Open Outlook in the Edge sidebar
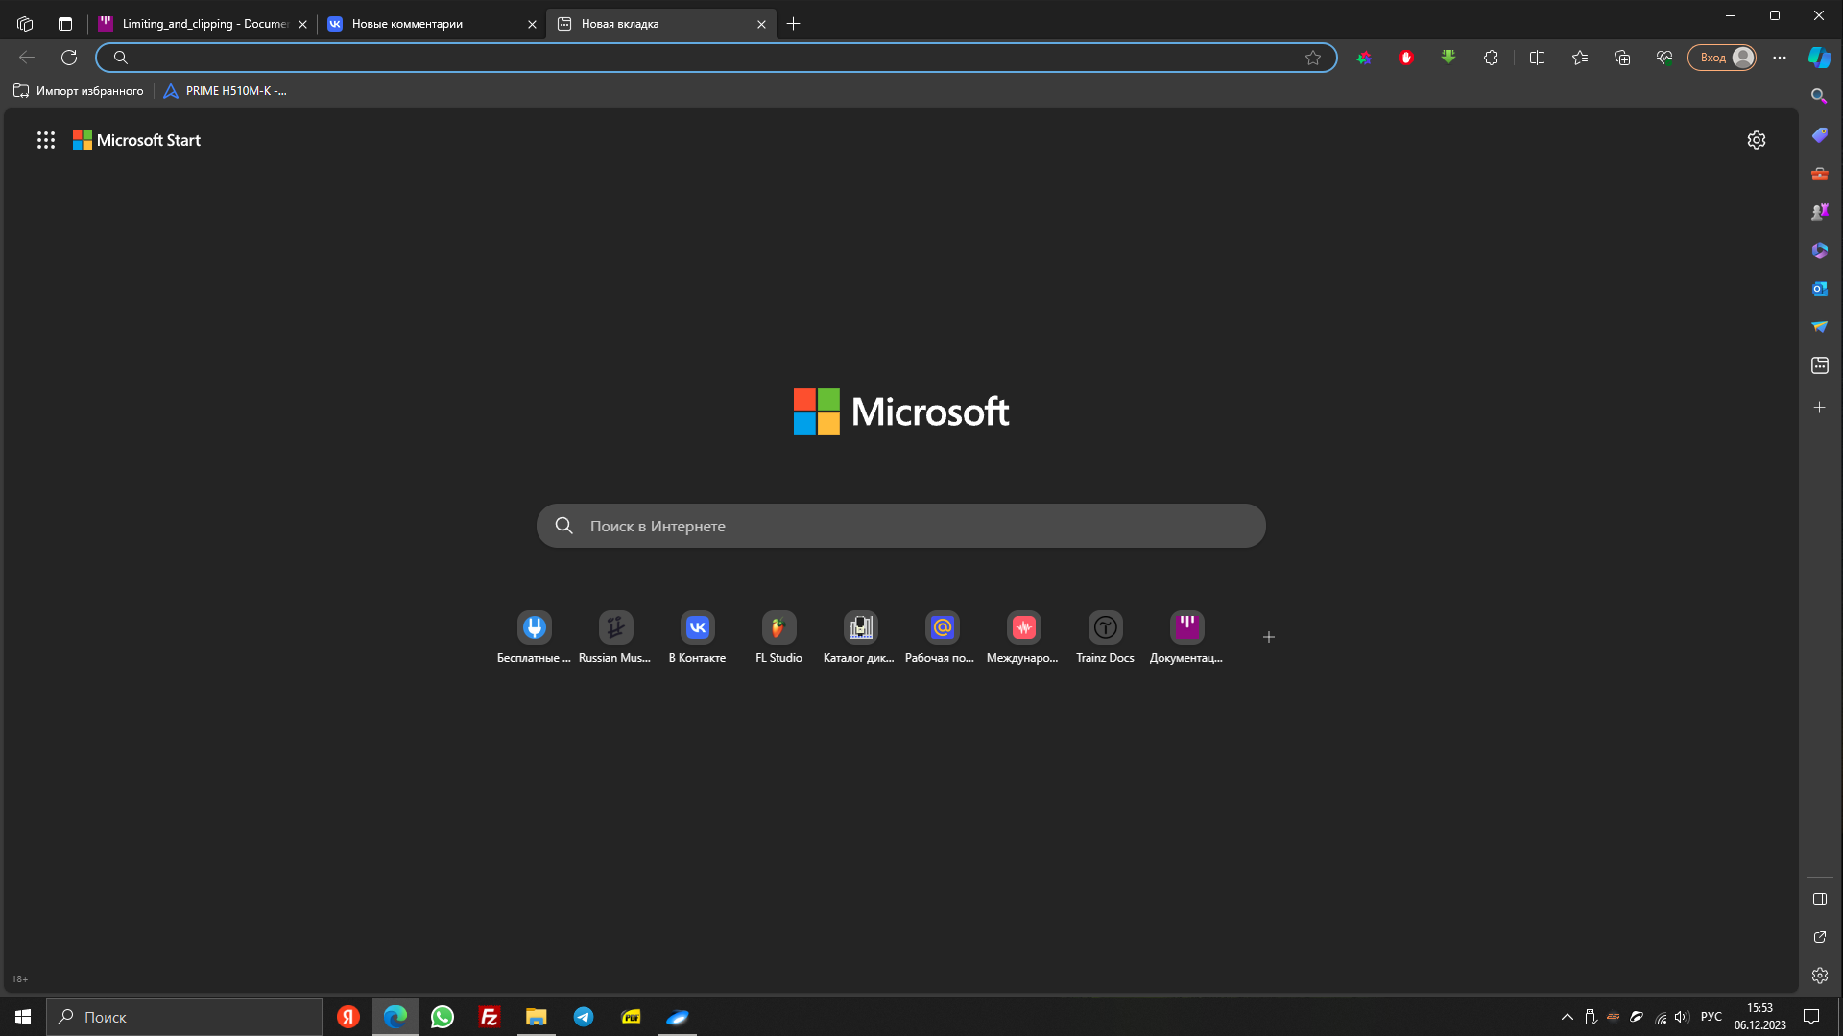Viewport: 1843px width, 1036px height. click(x=1819, y=289)
